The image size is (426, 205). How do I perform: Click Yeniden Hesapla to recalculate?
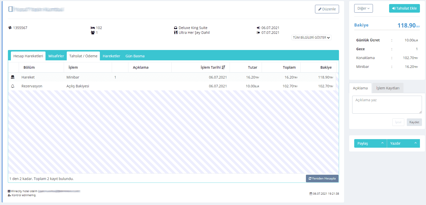tap(322, 178)
